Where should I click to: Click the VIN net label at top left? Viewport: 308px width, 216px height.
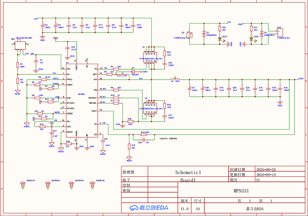(x=36, y=19)
